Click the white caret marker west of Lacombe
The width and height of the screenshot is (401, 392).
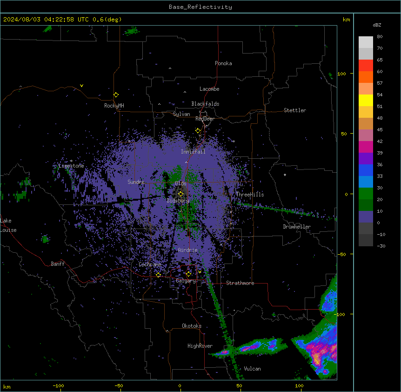tap(185, 92)
